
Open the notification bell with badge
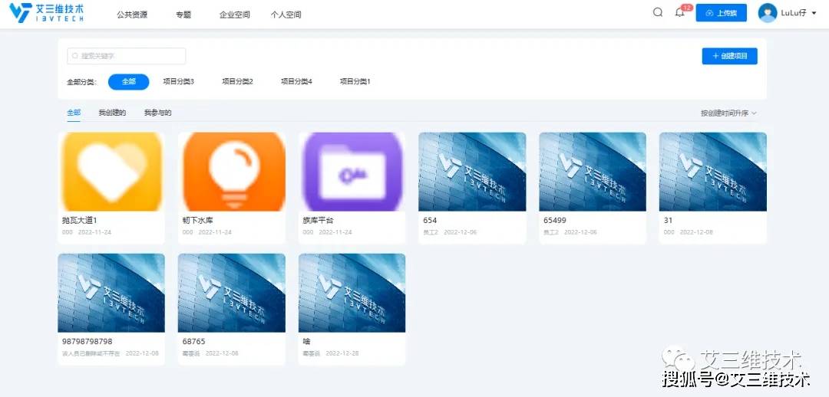[x=680, y=13]
